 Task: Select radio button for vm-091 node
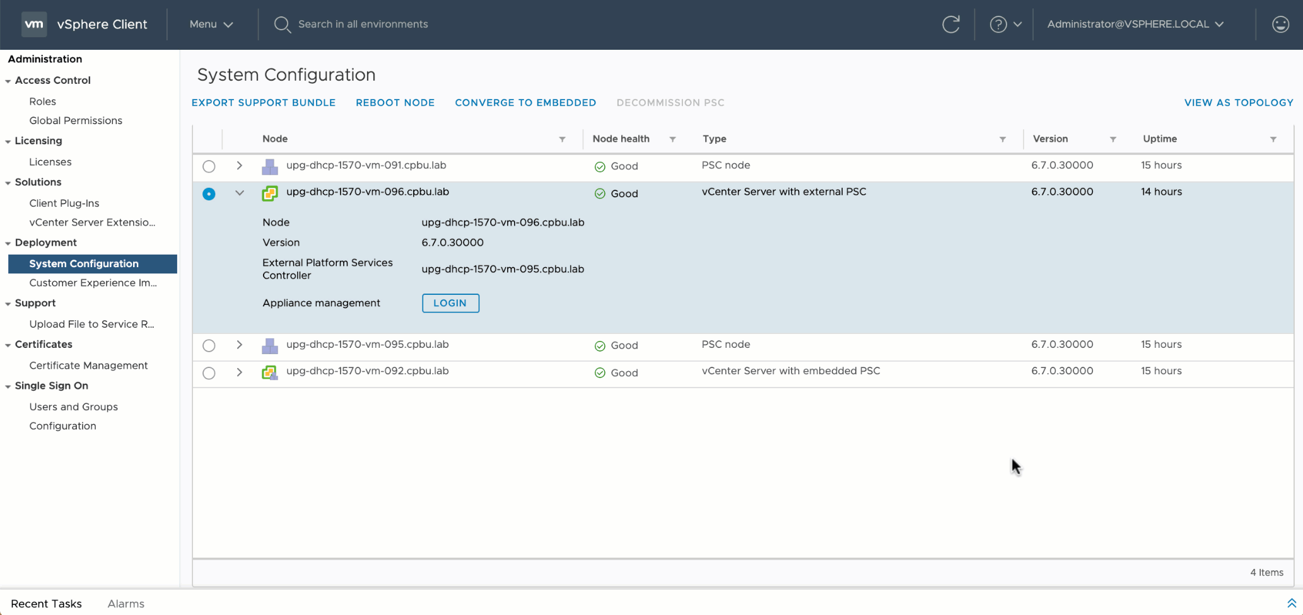[x=209, y=166]
